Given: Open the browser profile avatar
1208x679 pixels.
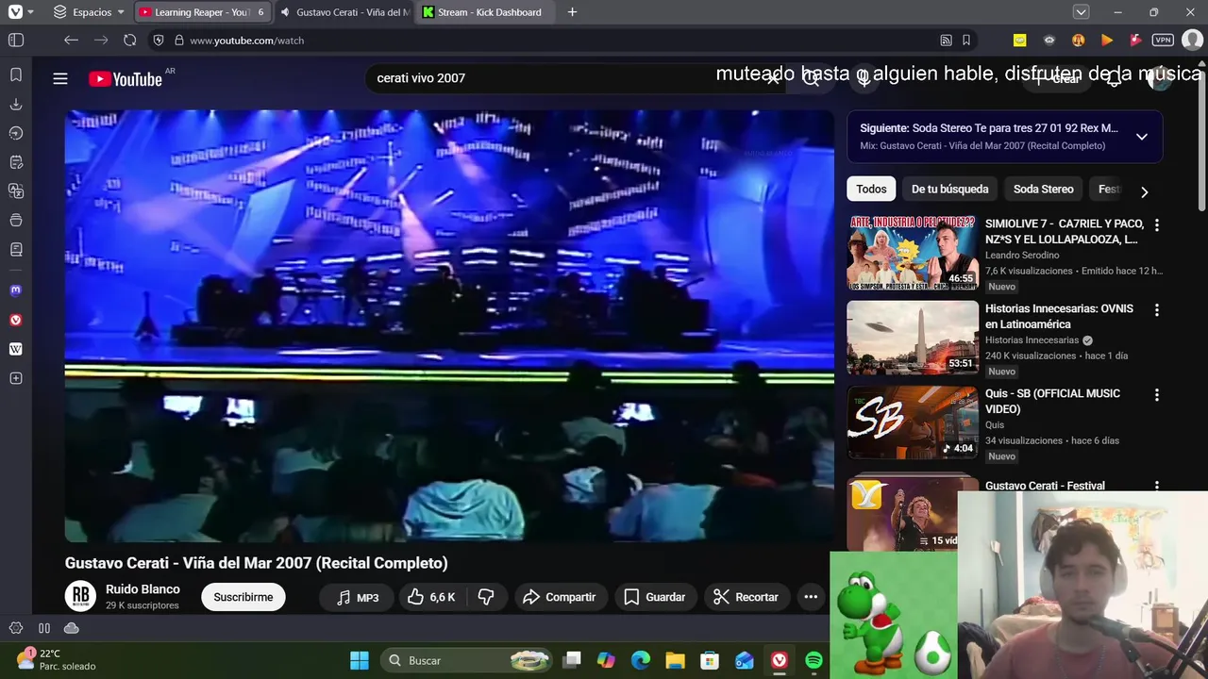Looking at the screenshot, I should pos(1192,41).
